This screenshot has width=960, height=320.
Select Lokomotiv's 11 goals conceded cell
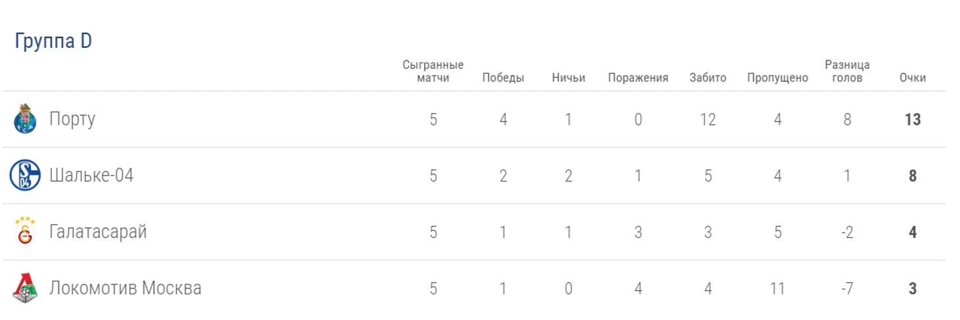(777, 288)
